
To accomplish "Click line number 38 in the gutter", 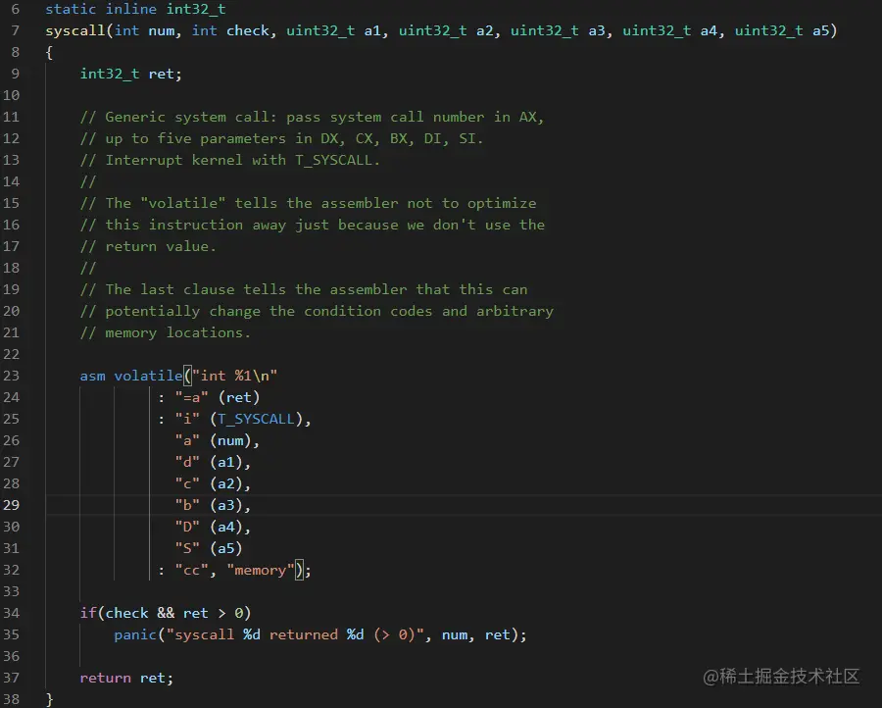I will pos(11,699).
